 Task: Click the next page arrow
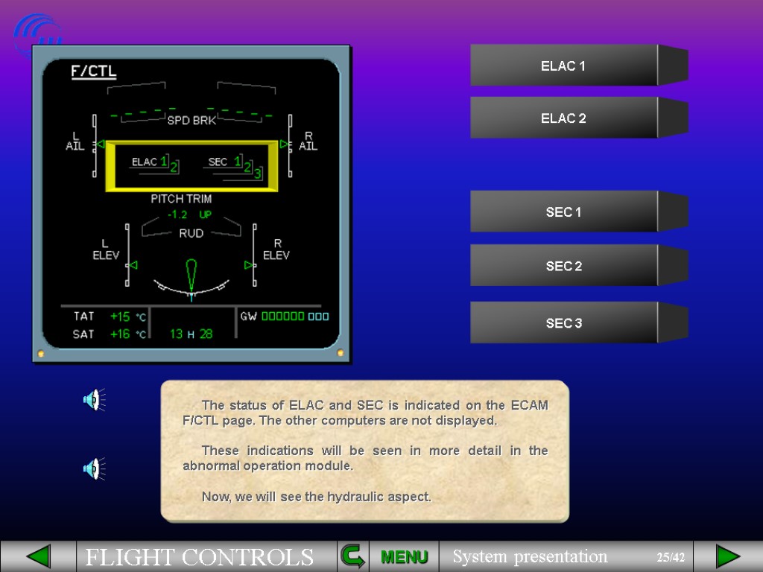726,556
